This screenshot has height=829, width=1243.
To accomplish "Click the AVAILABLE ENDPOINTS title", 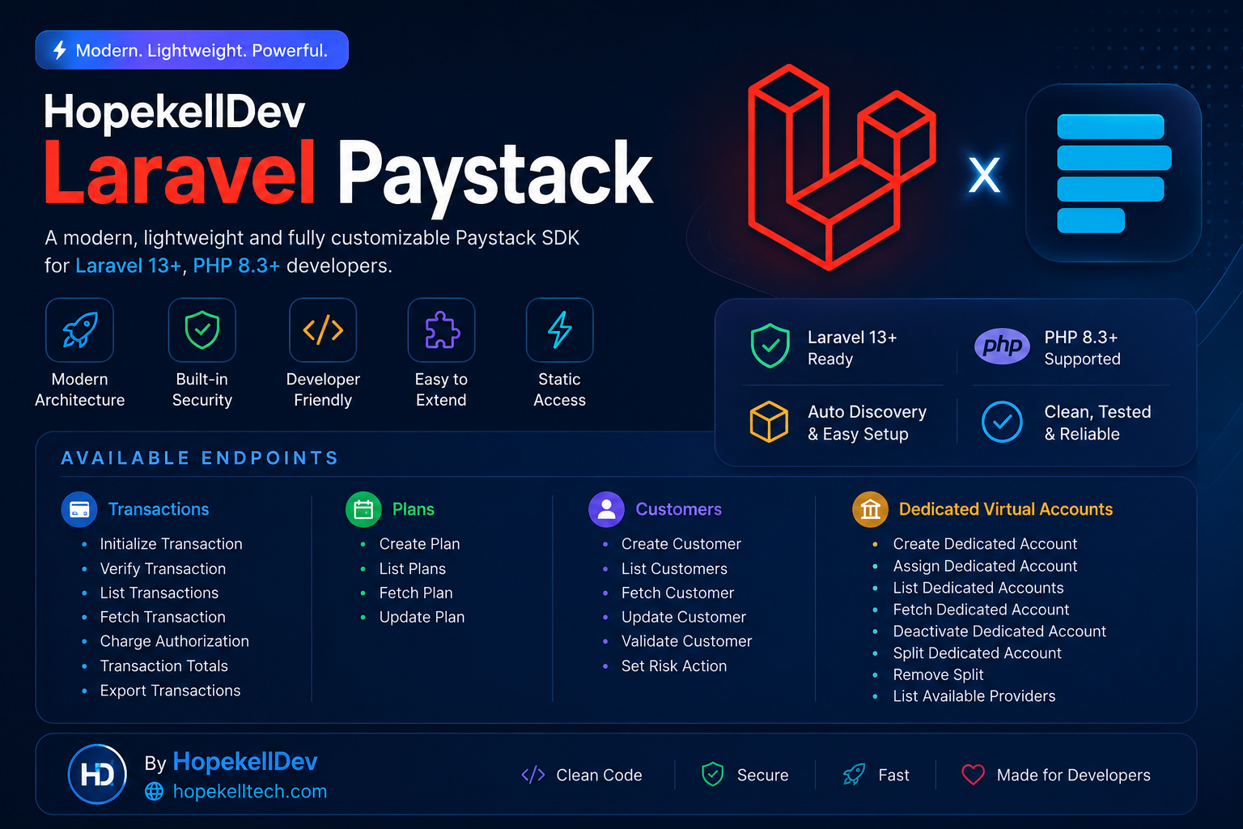I will pyautogui.click(x=200, y=458).
